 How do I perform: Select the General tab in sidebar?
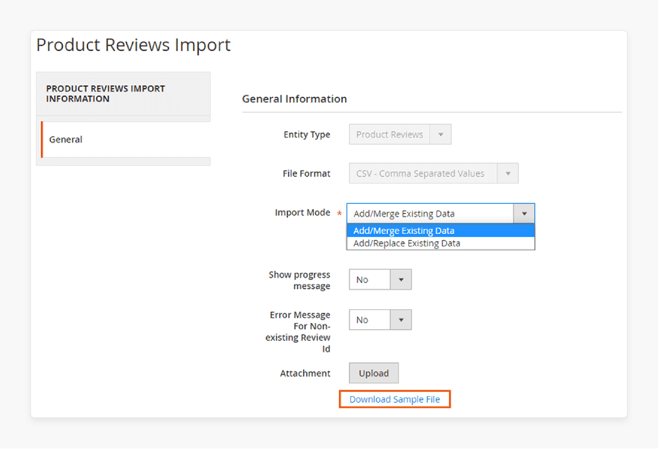click(x=126, y=140)
